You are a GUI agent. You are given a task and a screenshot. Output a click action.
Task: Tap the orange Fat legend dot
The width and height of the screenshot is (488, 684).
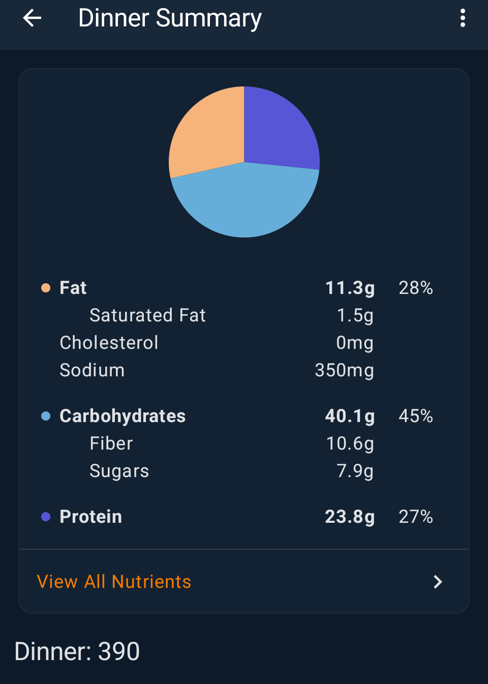[46, 288]
